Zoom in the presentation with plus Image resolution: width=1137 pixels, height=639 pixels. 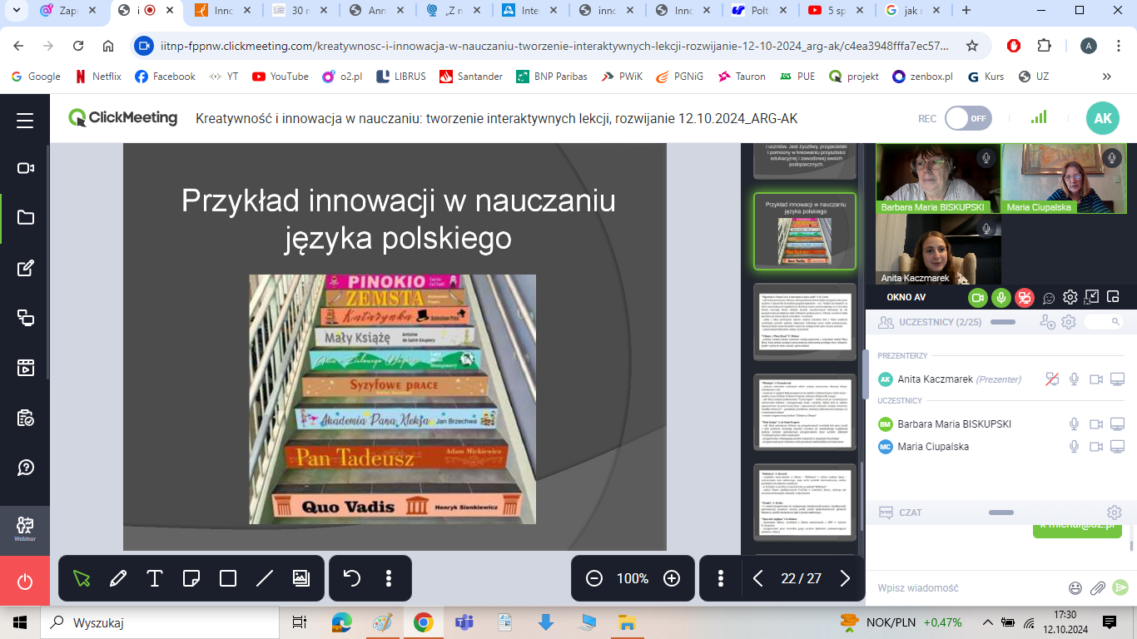(x=672, y=578)
